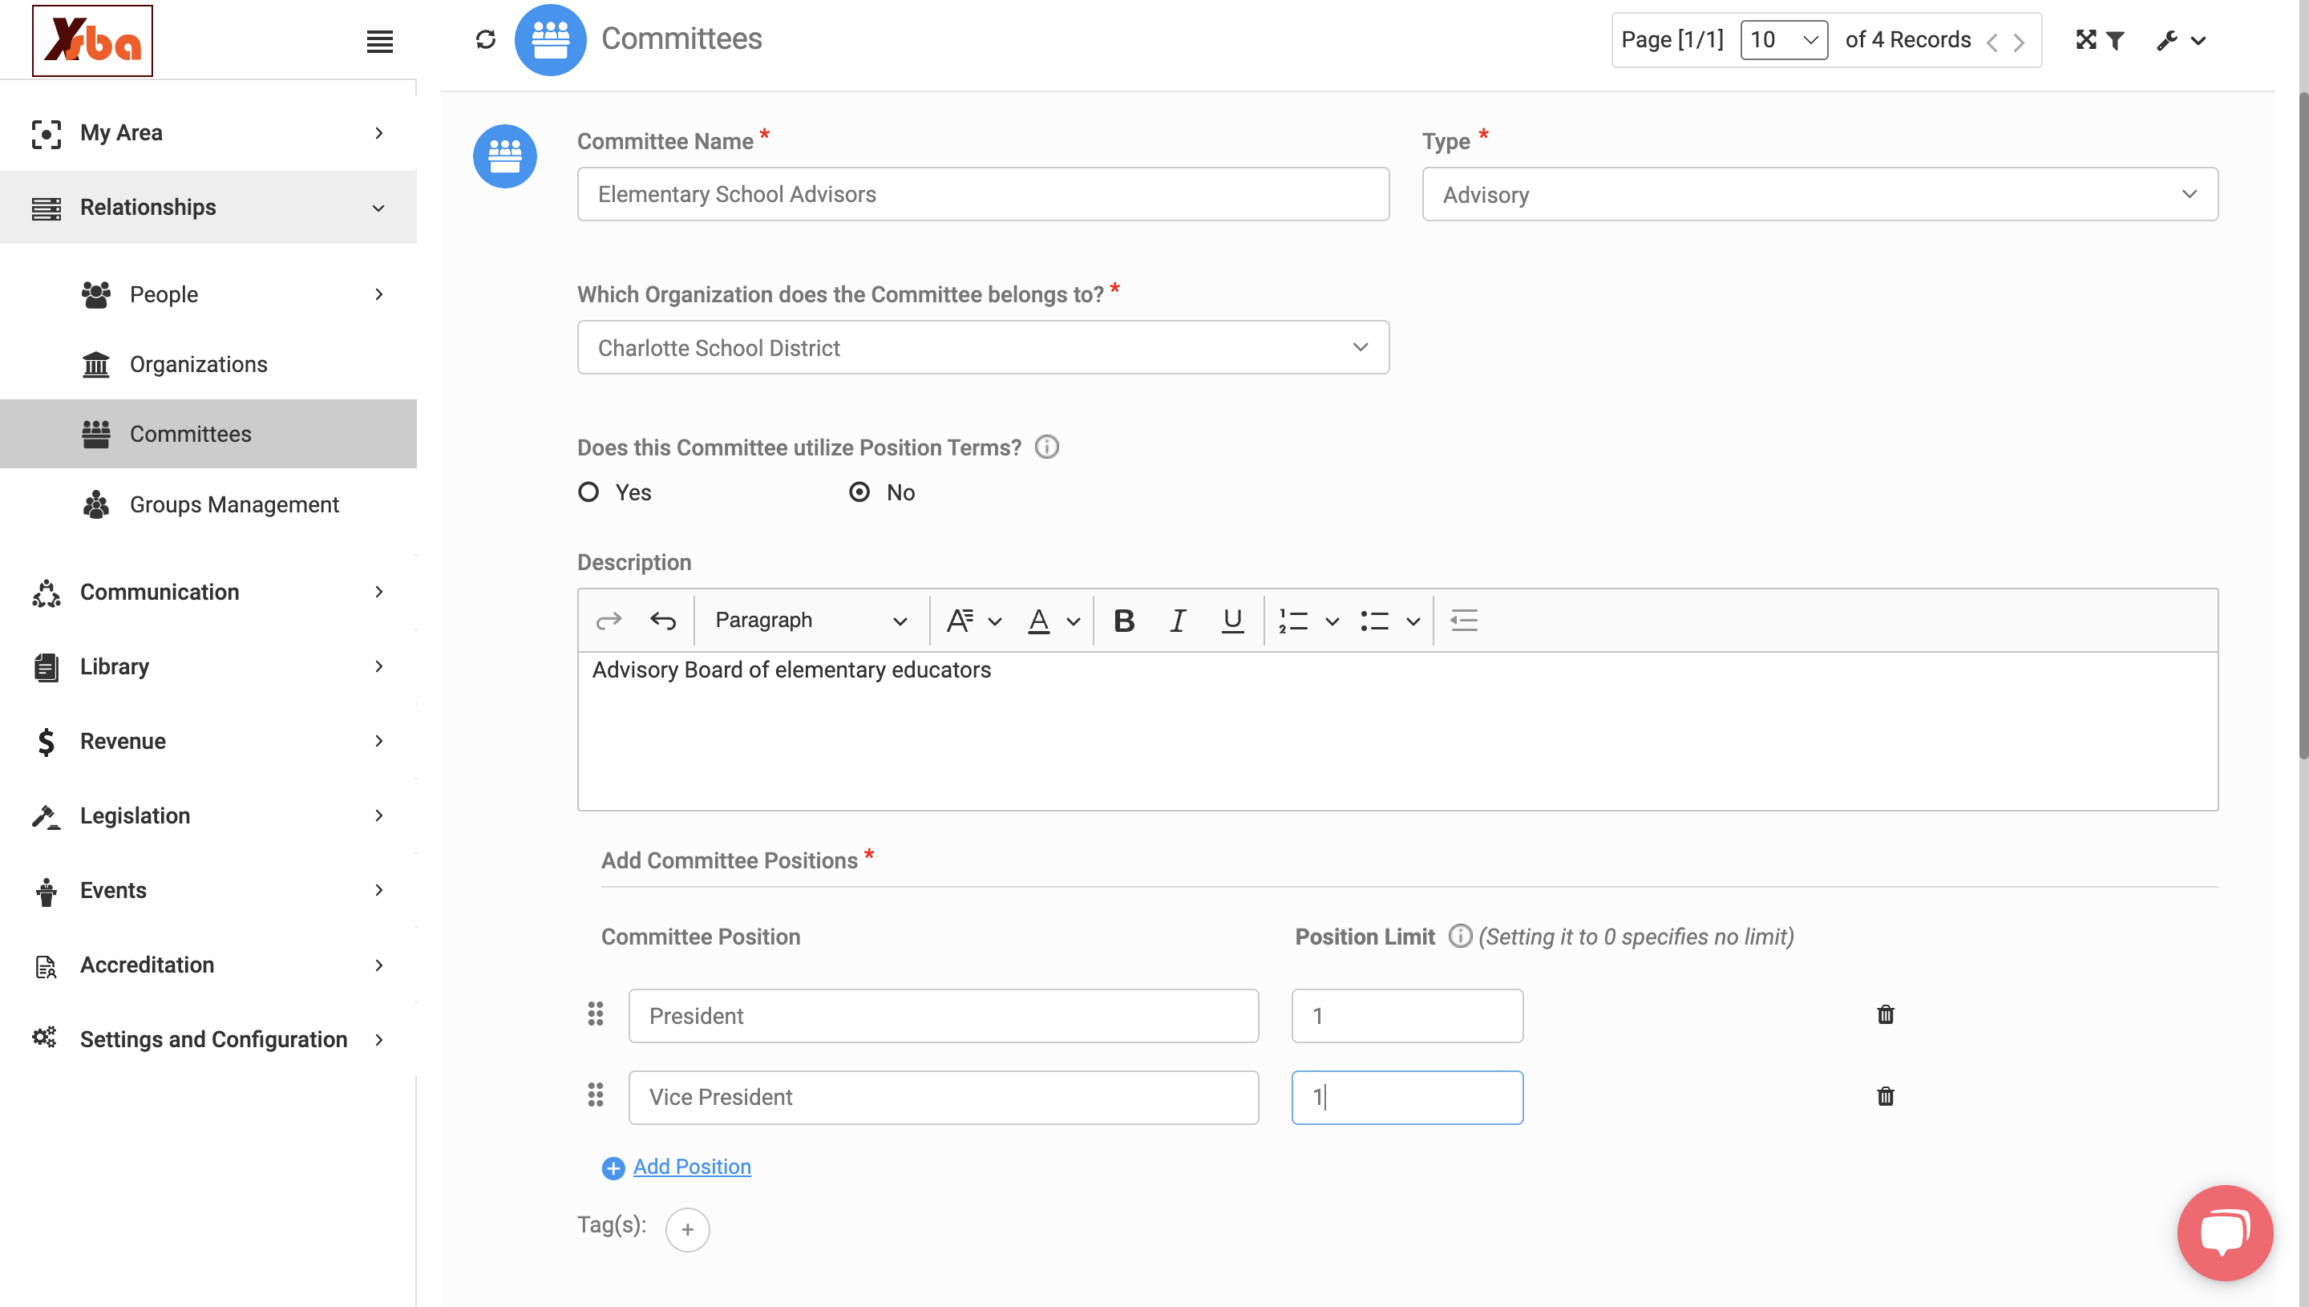The height and width of the screenshot is (1307, 2309).
Task: Open the Organizations menu item
Action: click(198, 363)
